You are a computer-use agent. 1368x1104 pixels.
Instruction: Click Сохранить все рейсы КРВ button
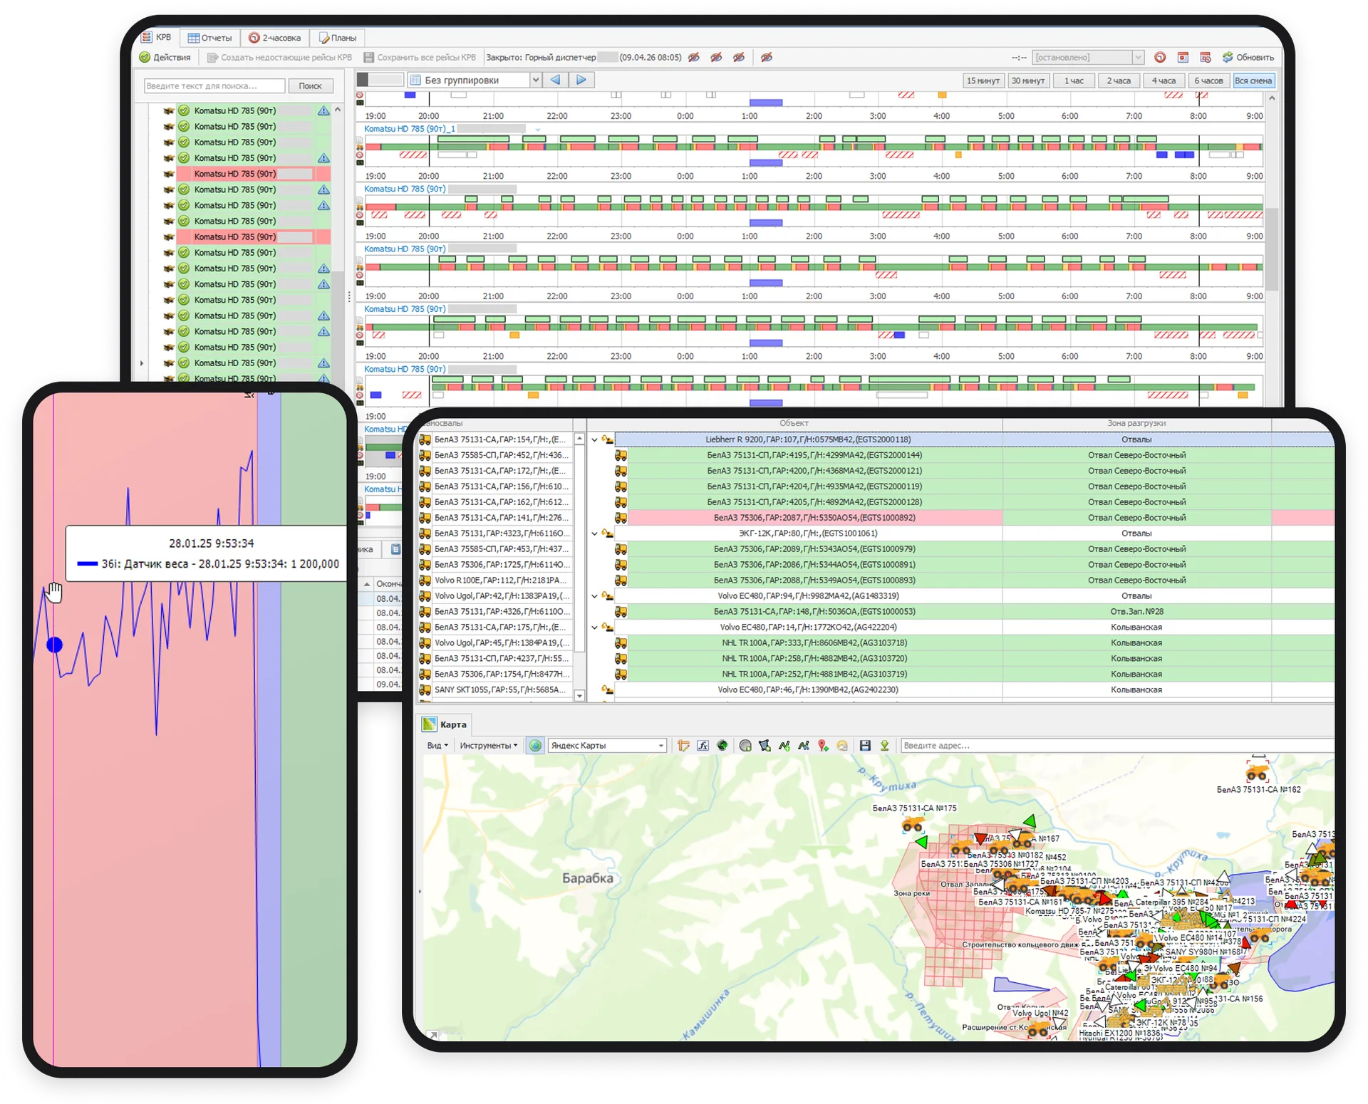pos(420,57)
